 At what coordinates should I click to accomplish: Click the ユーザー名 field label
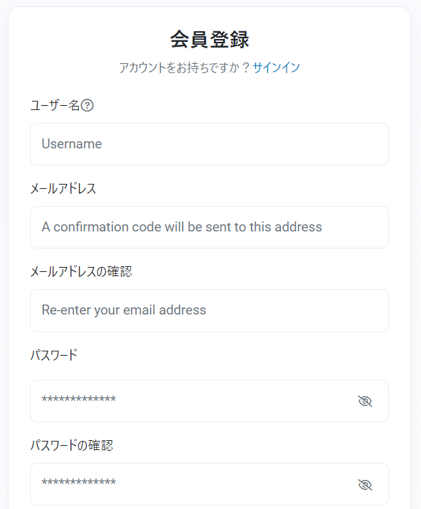[x=55, y=106]
